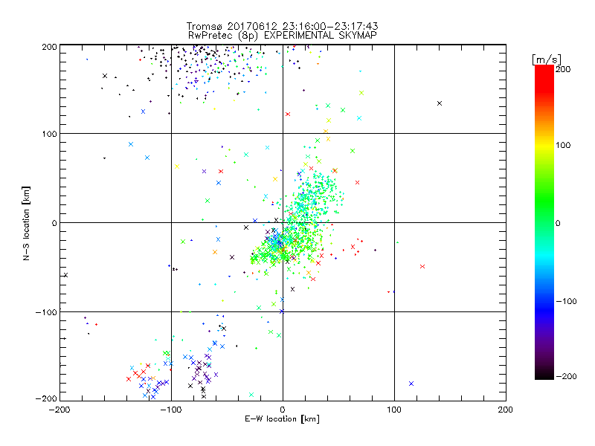The image size is (595, 446).
Task: Pick the green middle of the colorbar
Action: pos(544,207)
